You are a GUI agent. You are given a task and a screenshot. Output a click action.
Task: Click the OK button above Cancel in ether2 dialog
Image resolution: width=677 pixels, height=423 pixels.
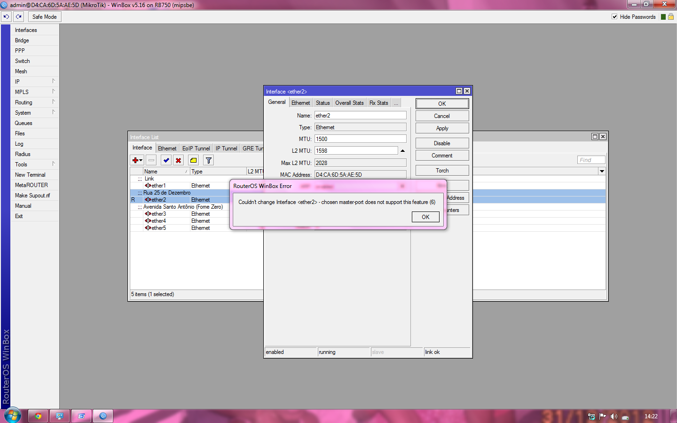coord(442,103)
